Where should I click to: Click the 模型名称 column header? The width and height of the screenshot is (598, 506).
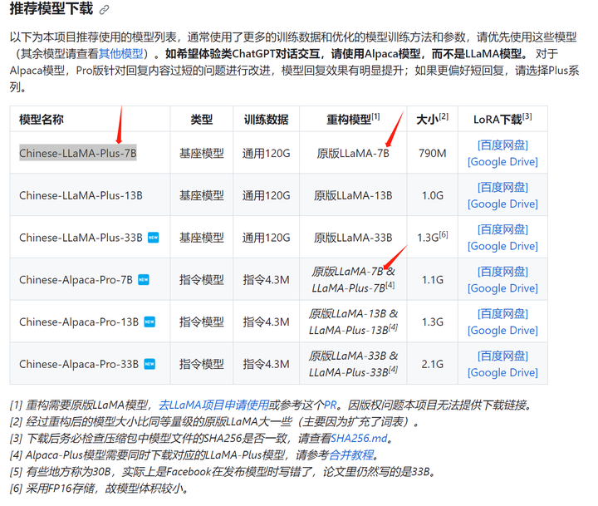click(x=42, y=120)
